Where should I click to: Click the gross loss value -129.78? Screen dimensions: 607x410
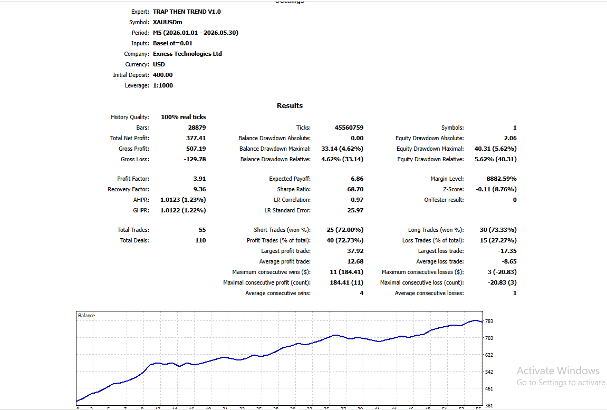pyautogui.click(x=195, y=159)
